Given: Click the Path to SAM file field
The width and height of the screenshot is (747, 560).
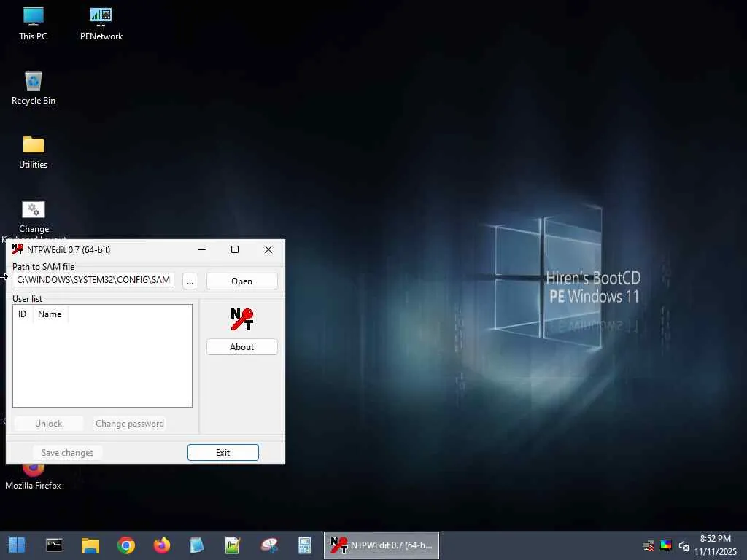Looking at the screenshot, I should pyautogui.click(x=93, y=280).
